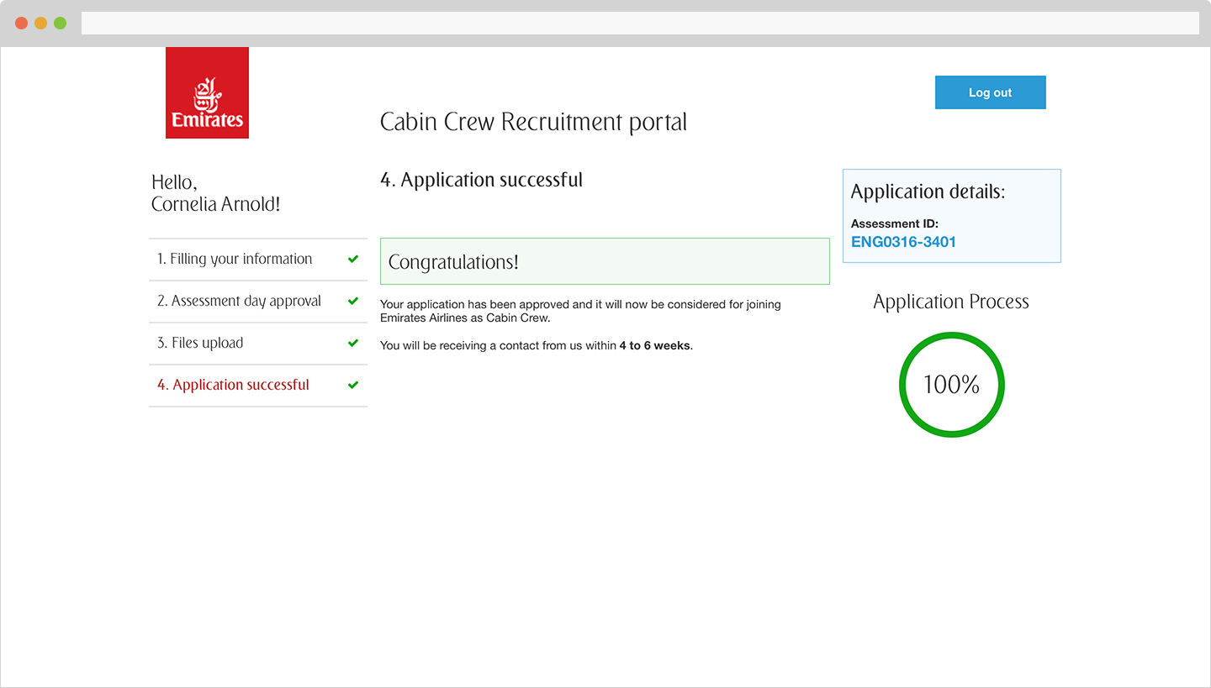This screenshot has height=688, width=1211.
Task: Click the Emirates logo
Action: point(207,92)
